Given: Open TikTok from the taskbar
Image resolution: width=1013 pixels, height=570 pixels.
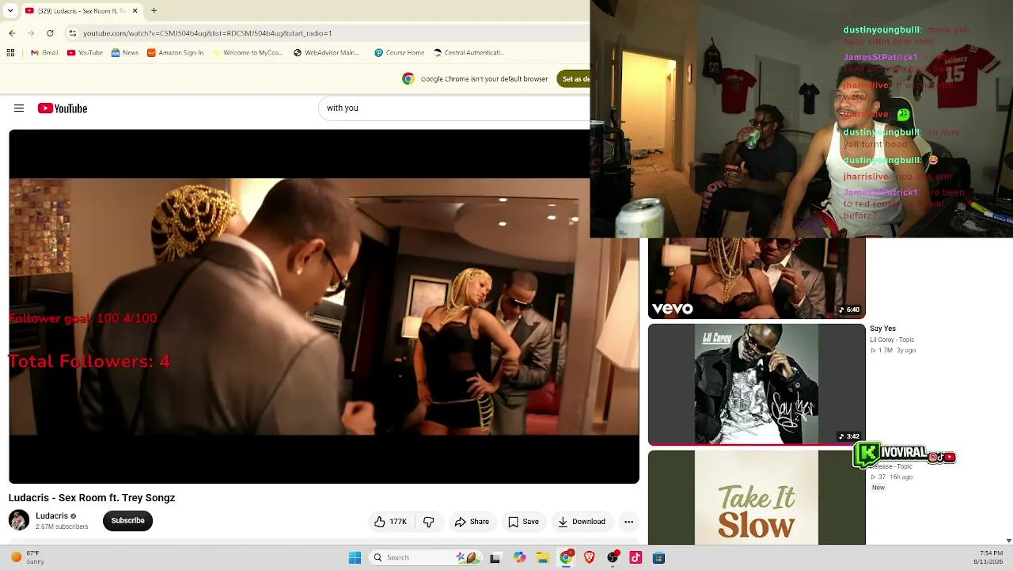Looking at the screenshot, I should 635,557.
